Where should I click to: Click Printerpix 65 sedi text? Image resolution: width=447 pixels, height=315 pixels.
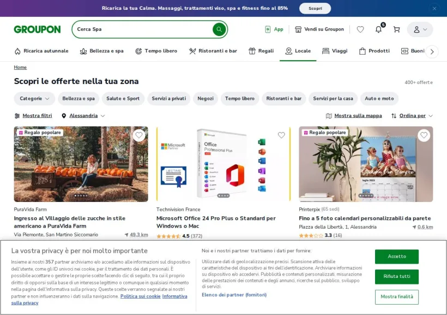tap(319, 209)
